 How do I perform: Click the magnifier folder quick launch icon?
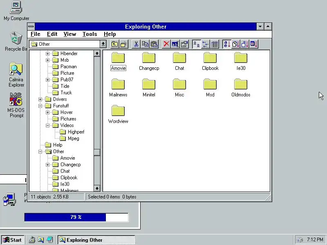click(40, 240)
